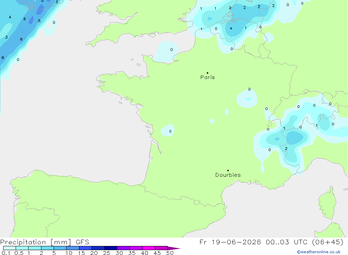Click the "0" rainfall value in the English Channel
This screenshot has width=348, height=255.
tap(171, 49)
